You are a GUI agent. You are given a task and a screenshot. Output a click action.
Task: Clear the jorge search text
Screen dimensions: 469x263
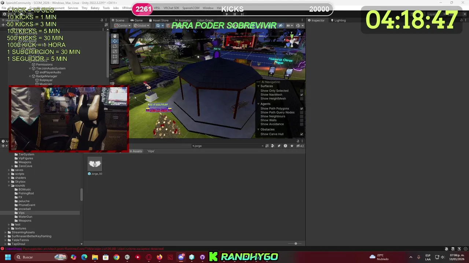[x=262, y=146]
